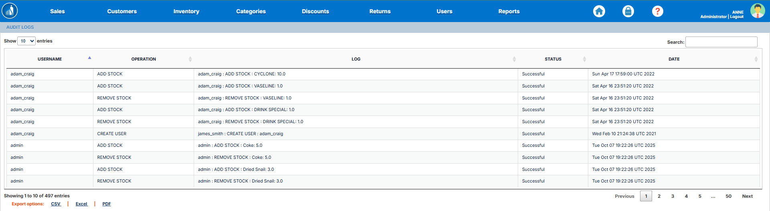Open the Sales menu
The image size is (770, 211).
click(x=57, y=11)
